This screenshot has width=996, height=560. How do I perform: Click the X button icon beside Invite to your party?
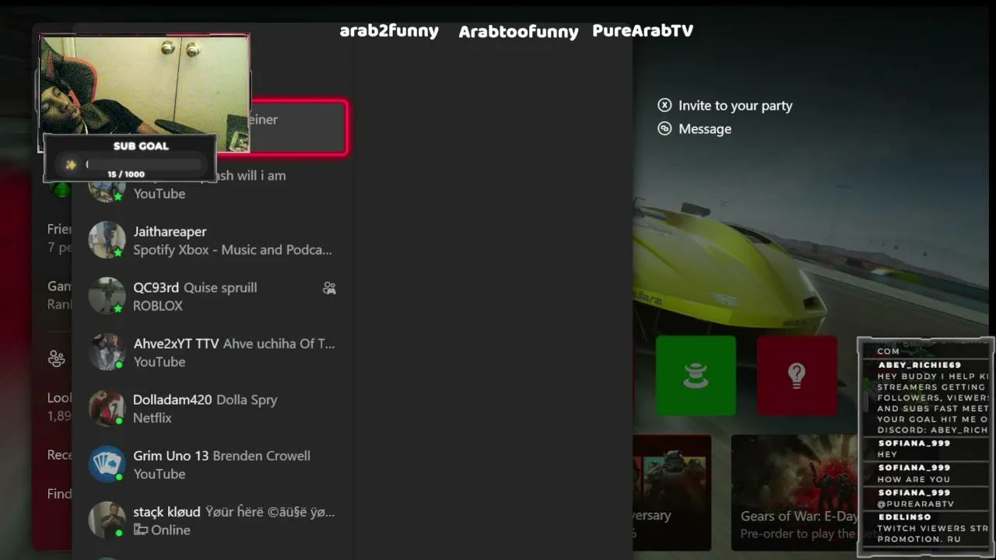(x=665, y=105)
